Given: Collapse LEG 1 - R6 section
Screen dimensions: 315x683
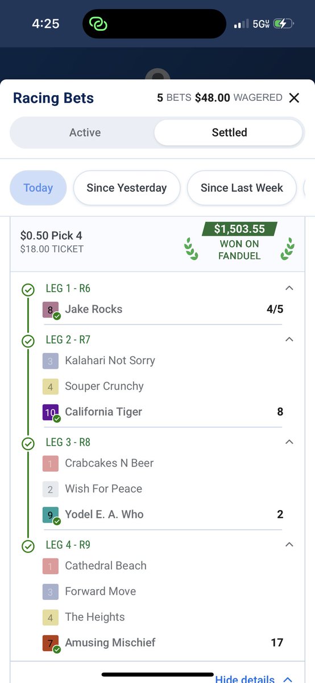Looking at the screenshot, I should click(x=289, y=288).
